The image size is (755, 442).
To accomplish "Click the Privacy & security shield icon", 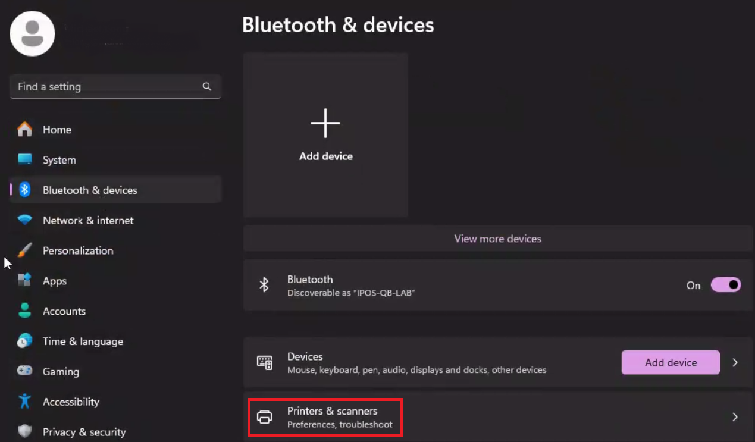I will click(24, 431).
